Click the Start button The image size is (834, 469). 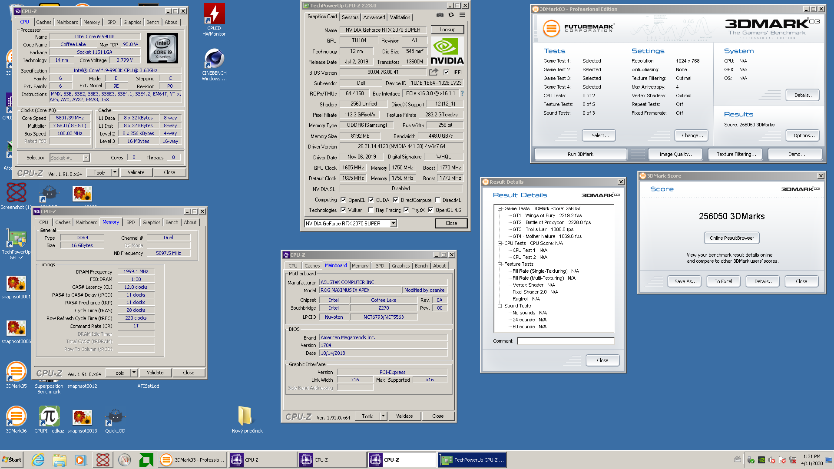12,460
